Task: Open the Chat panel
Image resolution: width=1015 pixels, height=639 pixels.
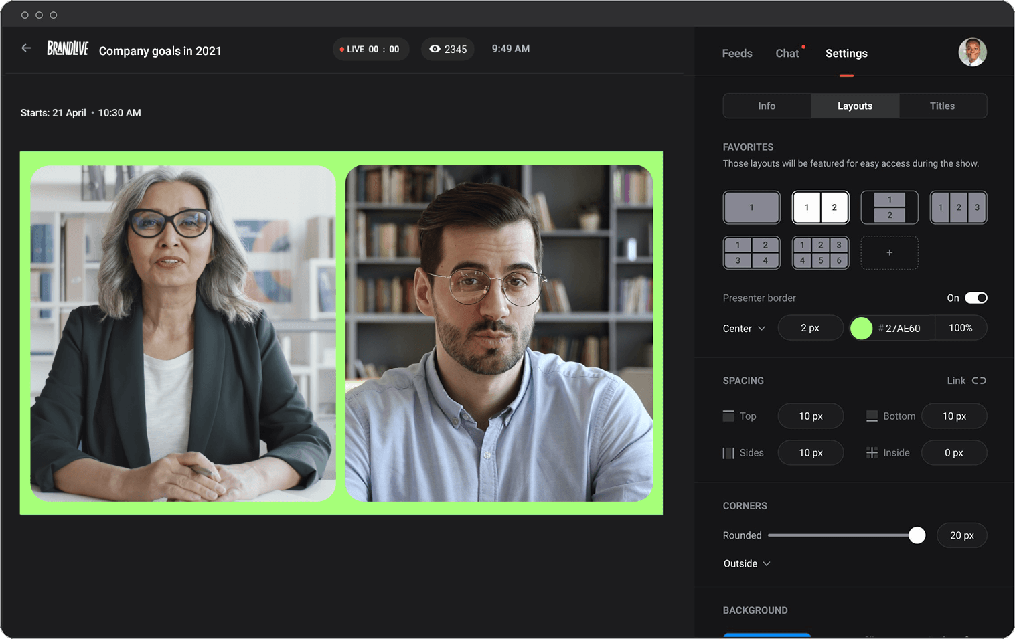Action: click(787, 53)
